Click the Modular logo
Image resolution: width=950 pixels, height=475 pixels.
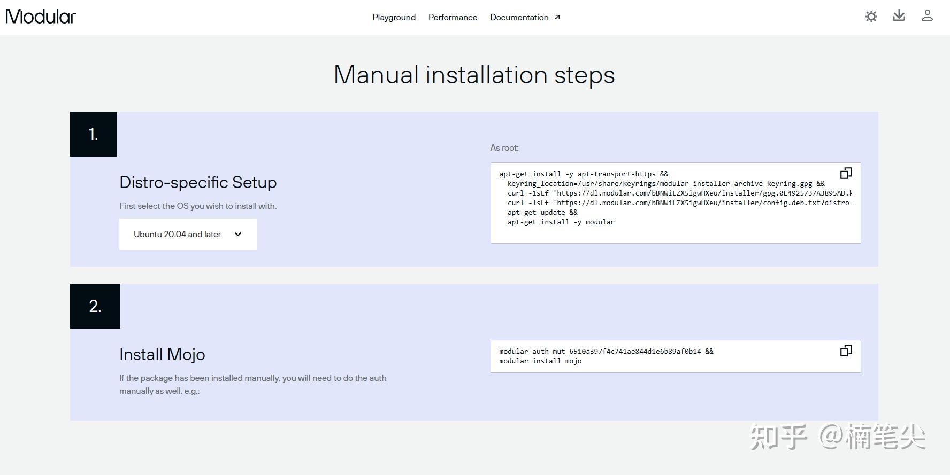(x=41, y=17)
